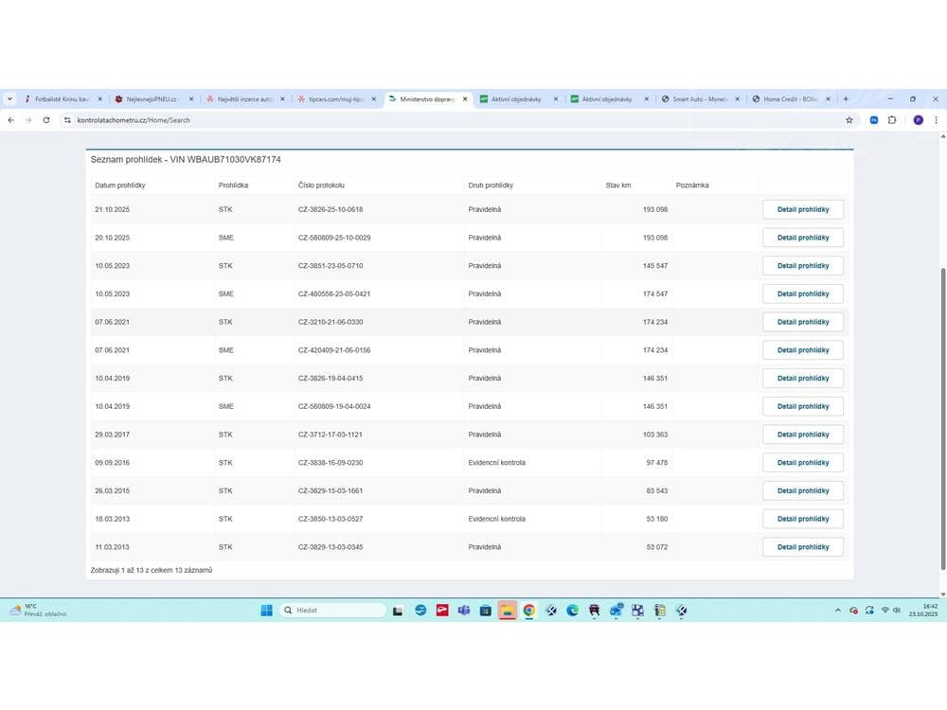
Task: Switch to the tipcars.com tab
Action: click(x=331, y=98)
